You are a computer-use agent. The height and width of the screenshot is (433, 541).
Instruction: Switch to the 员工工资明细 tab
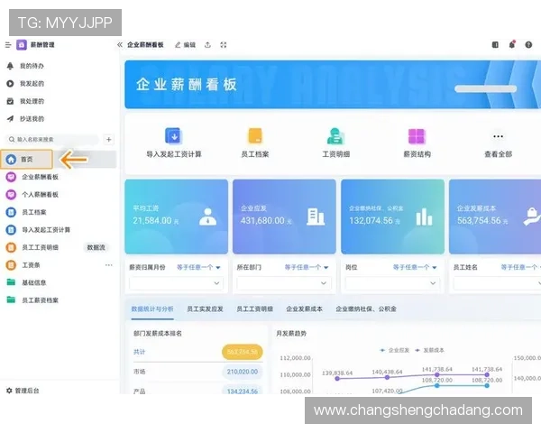tap(254, 309)
